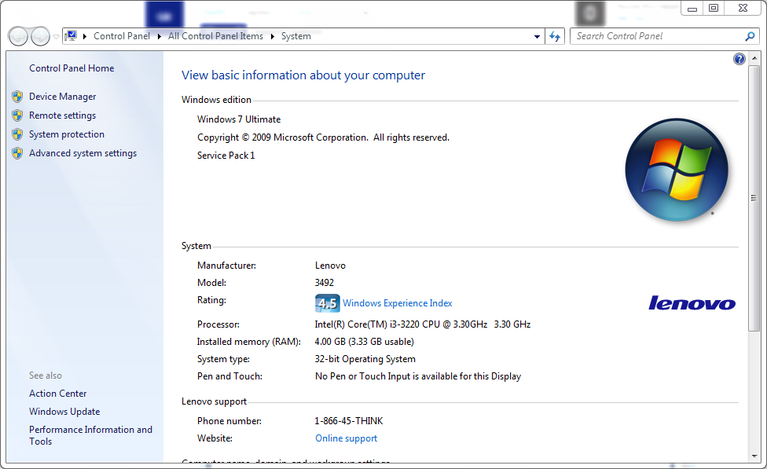The image size is (767, 469).
Task: Click the Lenovo logo image
Action: tap(692, 302)
